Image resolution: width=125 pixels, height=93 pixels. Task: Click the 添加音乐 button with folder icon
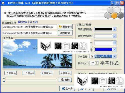[65, 27]
